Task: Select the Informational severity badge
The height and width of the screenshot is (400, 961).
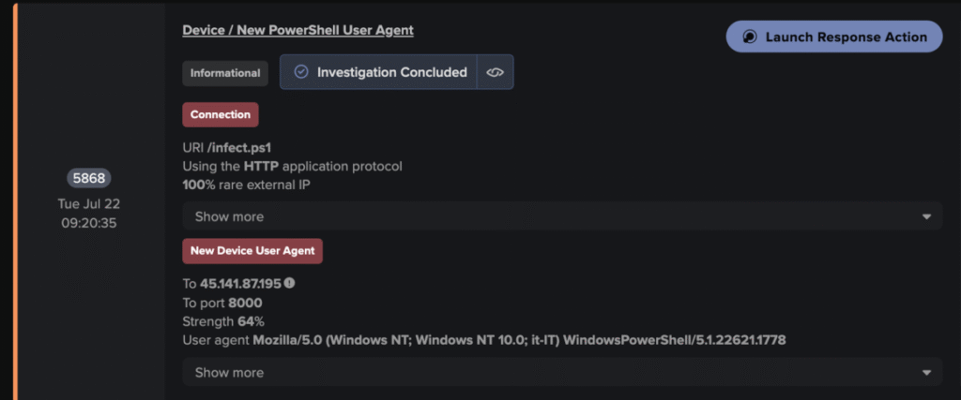Action: pos(225,73)
